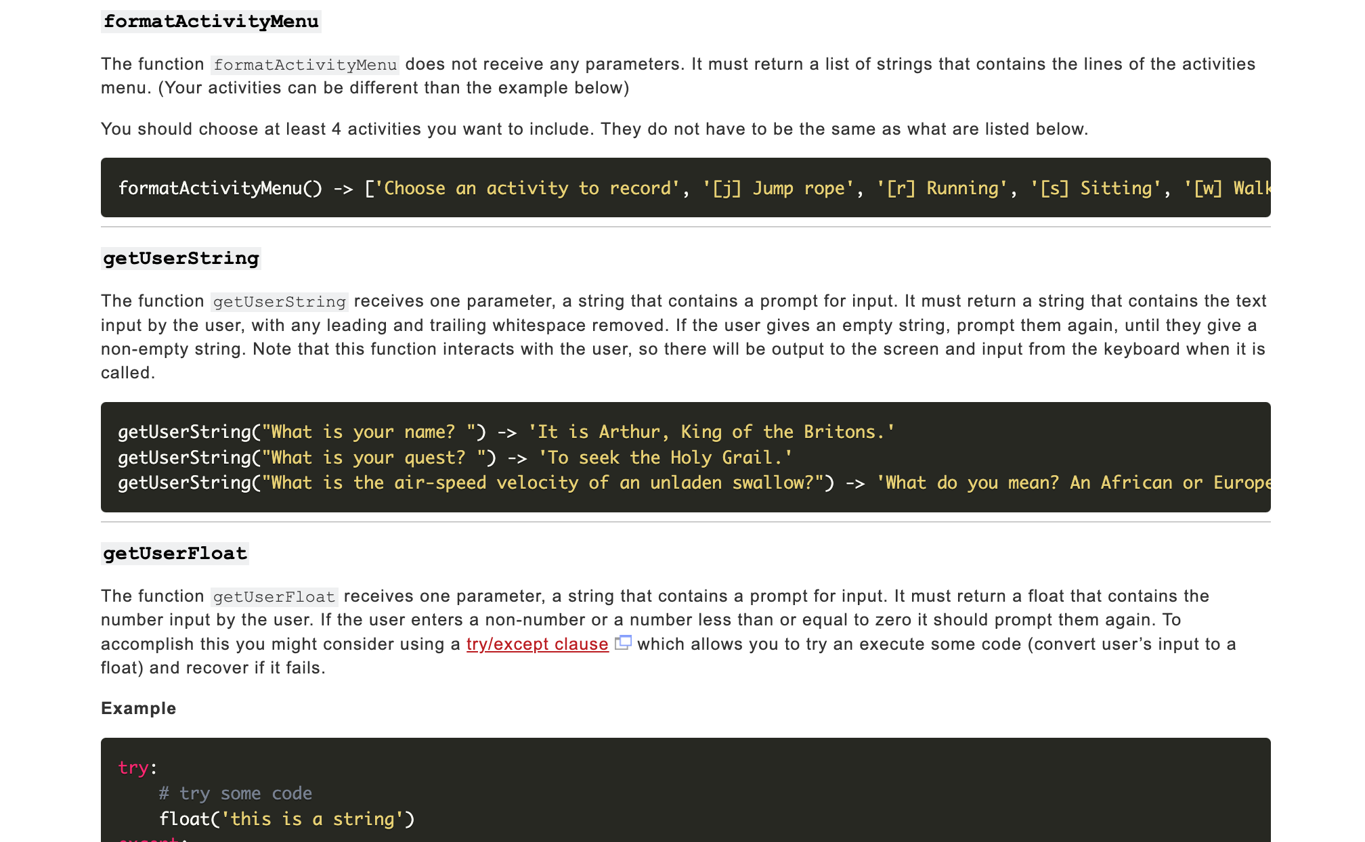Image resolution: width=1365 pixels, height=842 pixels.
Task: Click the external link icon after try/except clause
Action: [623, 642]
